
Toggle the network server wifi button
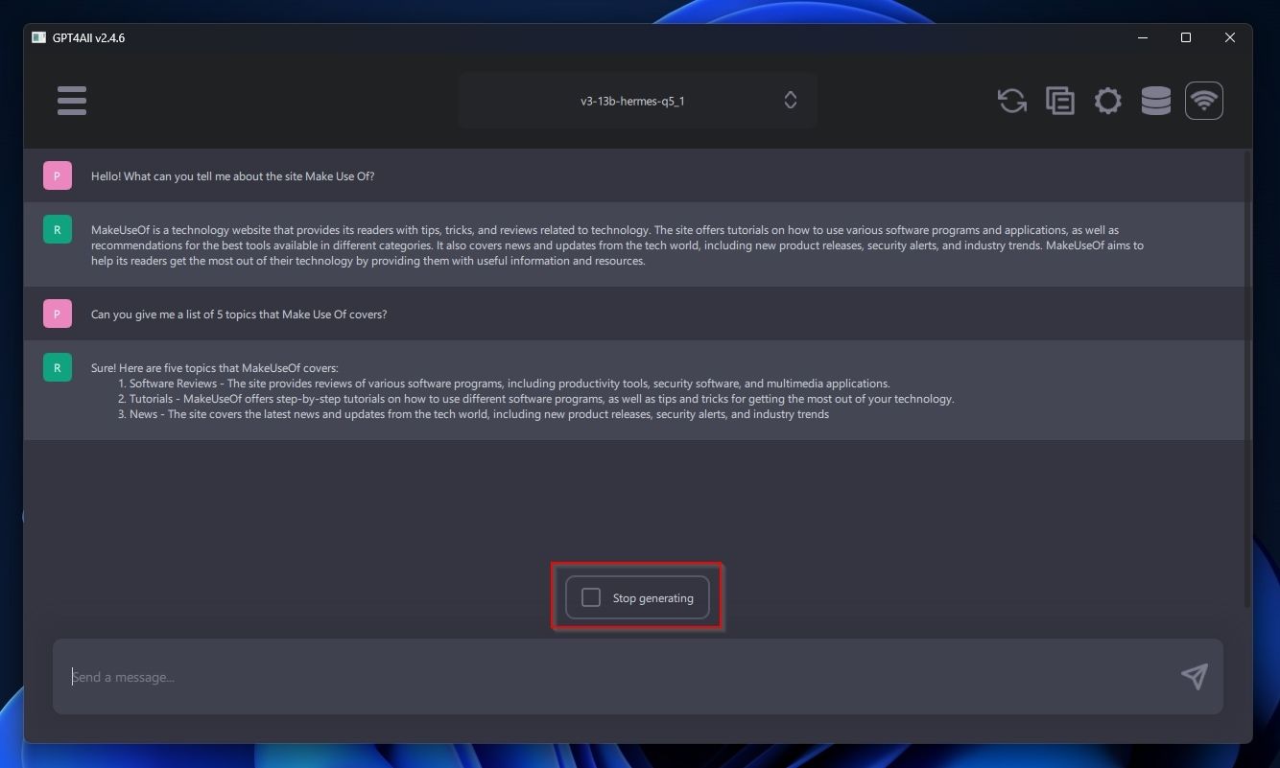tap(1203, 101)
